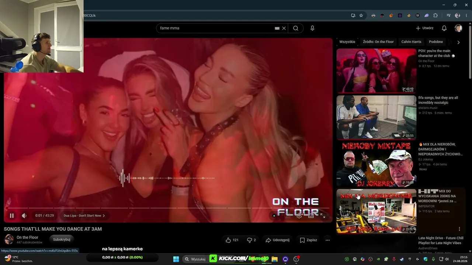Image resolution: width=472 pixels, height=265 pixels.
Task: Click the Utwórz create button
Action: pyautogui.click(x=424, y=28)
